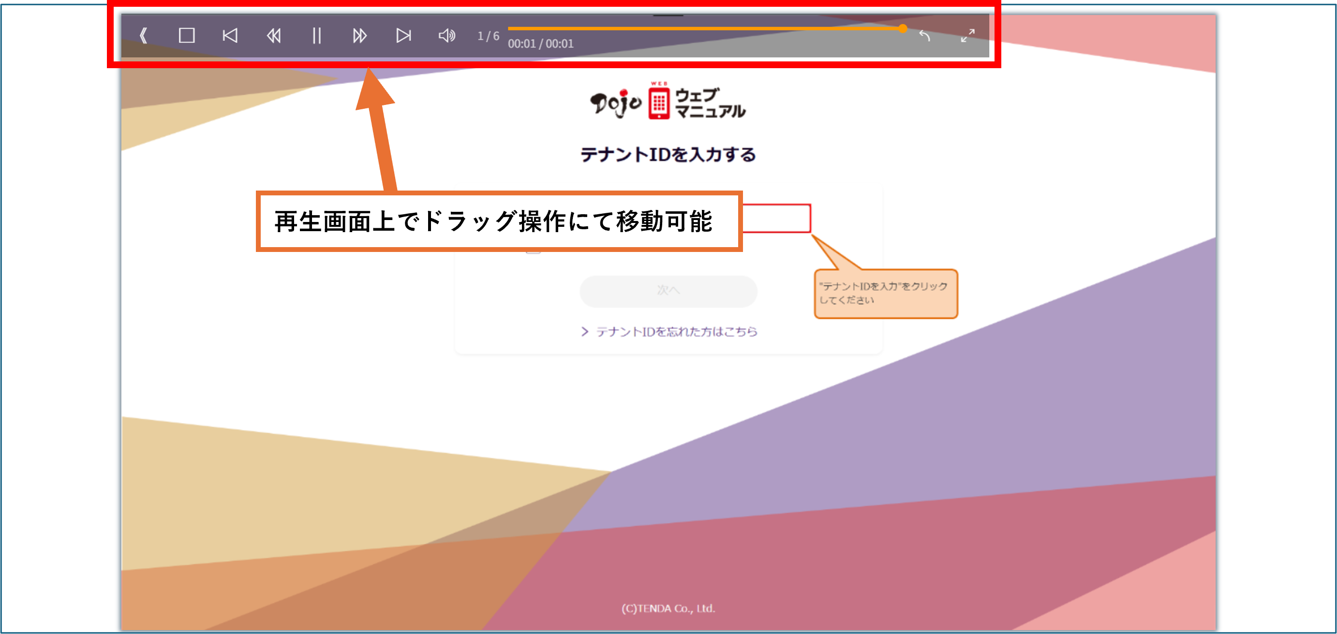Stop playback with the square stop icon
Screen dimensions: 1337x634
pyautogui.click(x=186, y=36)
